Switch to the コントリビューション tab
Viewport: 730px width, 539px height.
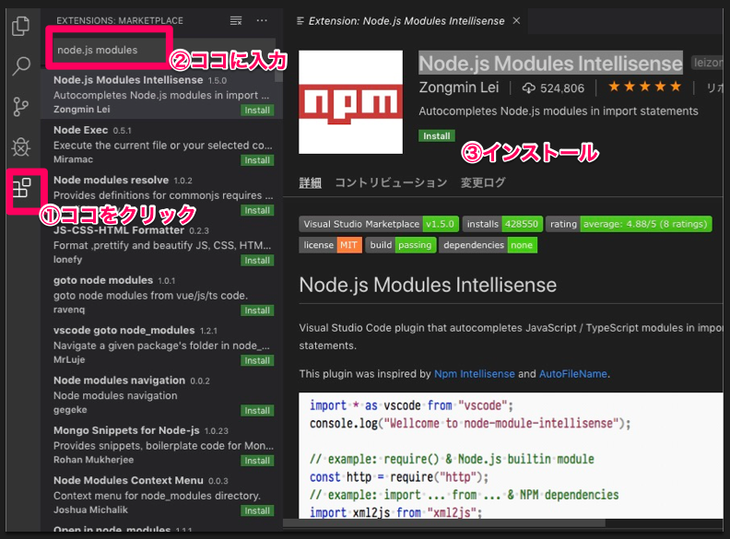[x=391, y=182]
